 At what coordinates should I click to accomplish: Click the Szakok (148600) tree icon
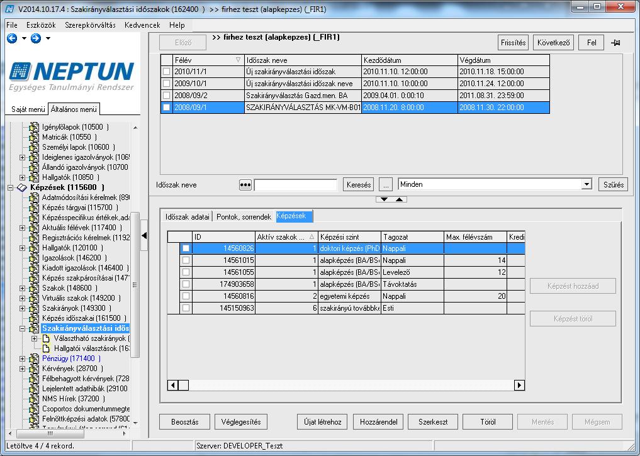(x=34, y=288)
